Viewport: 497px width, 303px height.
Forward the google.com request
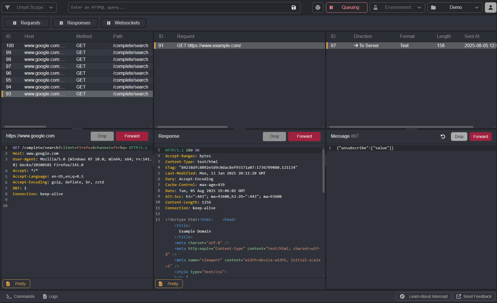[x=132, y=136]
